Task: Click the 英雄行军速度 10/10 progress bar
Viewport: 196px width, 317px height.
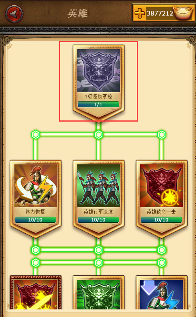Action: 99,220
